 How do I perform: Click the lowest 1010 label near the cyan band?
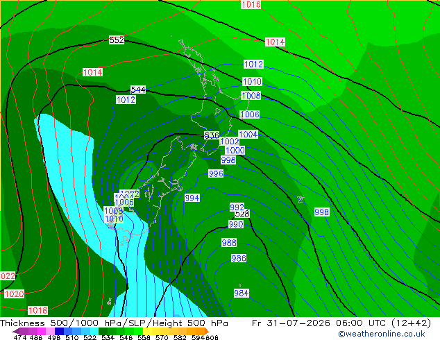pyautogui.click(x=114, y=219)
